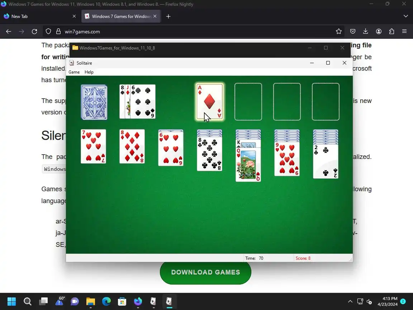Click the Ace of diamonds foundation card
Screen dimensions: 413x310
(x=210, y=102)
